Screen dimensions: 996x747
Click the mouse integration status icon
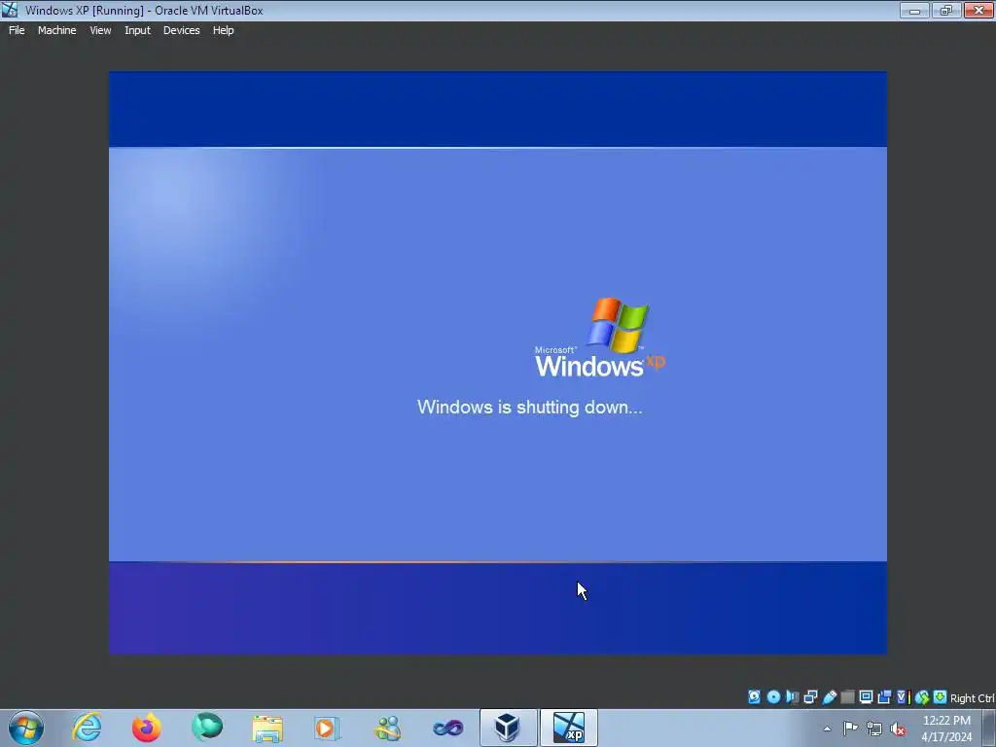(922, 696)
